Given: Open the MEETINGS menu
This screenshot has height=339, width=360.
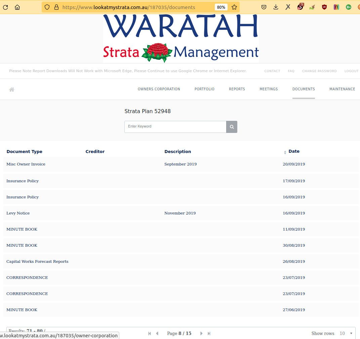Looking at the screenshot, I should (x=269, y=89).
